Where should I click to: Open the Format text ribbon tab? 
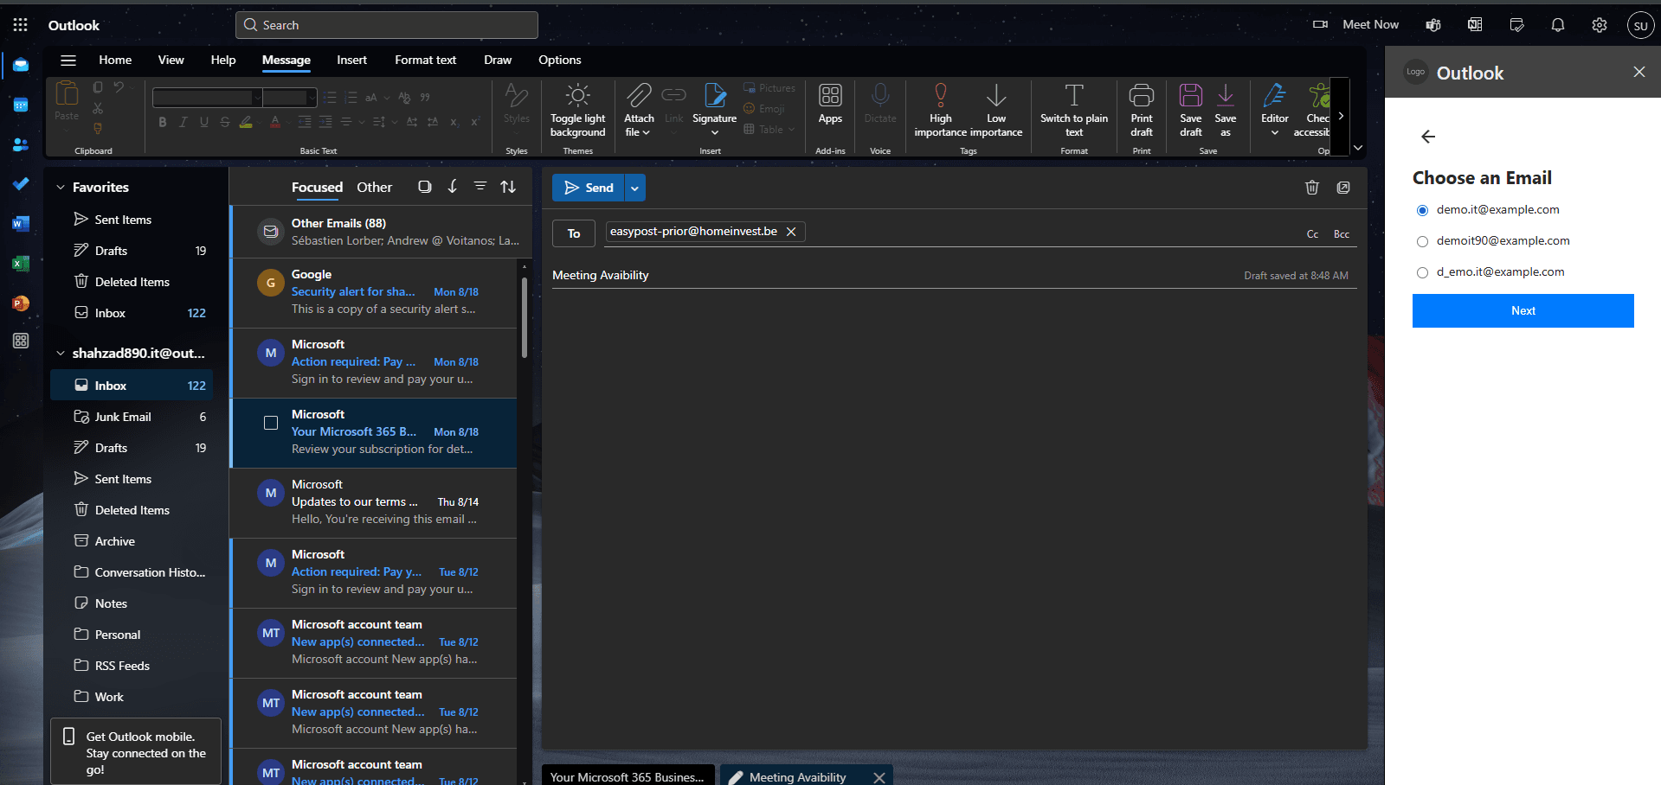(425, 60)
